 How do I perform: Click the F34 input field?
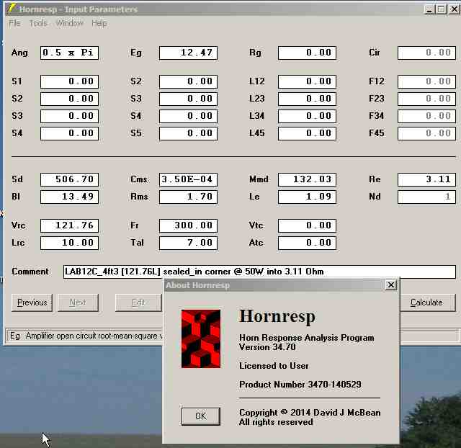point(426,117)
